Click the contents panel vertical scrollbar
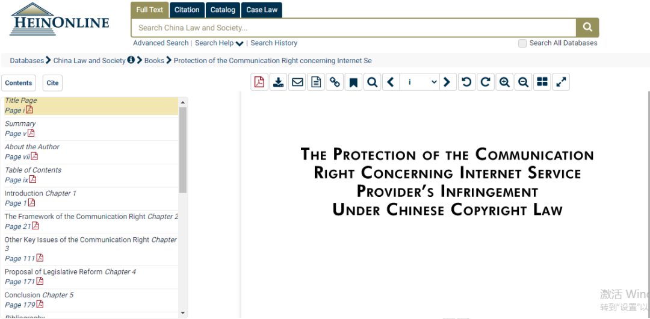This screenshot has height=319, width=650. 183,150
